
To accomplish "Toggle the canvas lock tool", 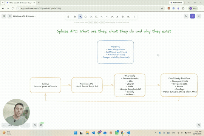I will click(x=68, y=17).
